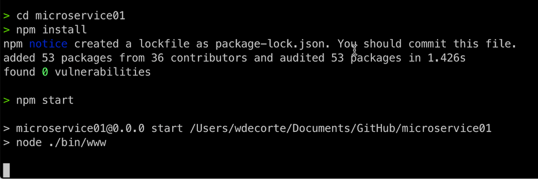Click the terminal cursor block at the bottom

pos(6,170)
